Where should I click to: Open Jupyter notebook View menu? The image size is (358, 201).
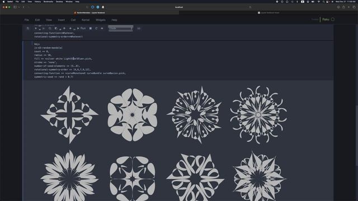pos(49,20)
